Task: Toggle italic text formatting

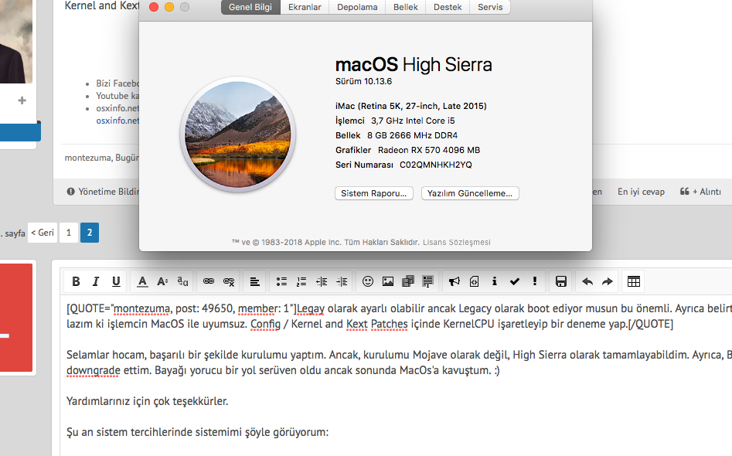Action: pyautogui.click(x=96, y=281)
